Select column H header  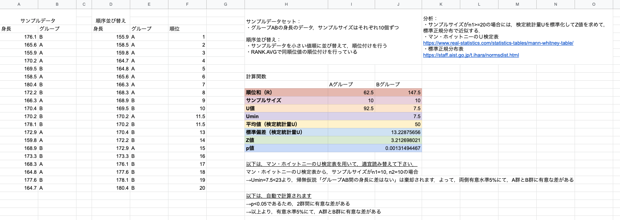click(x=286, y=4)
